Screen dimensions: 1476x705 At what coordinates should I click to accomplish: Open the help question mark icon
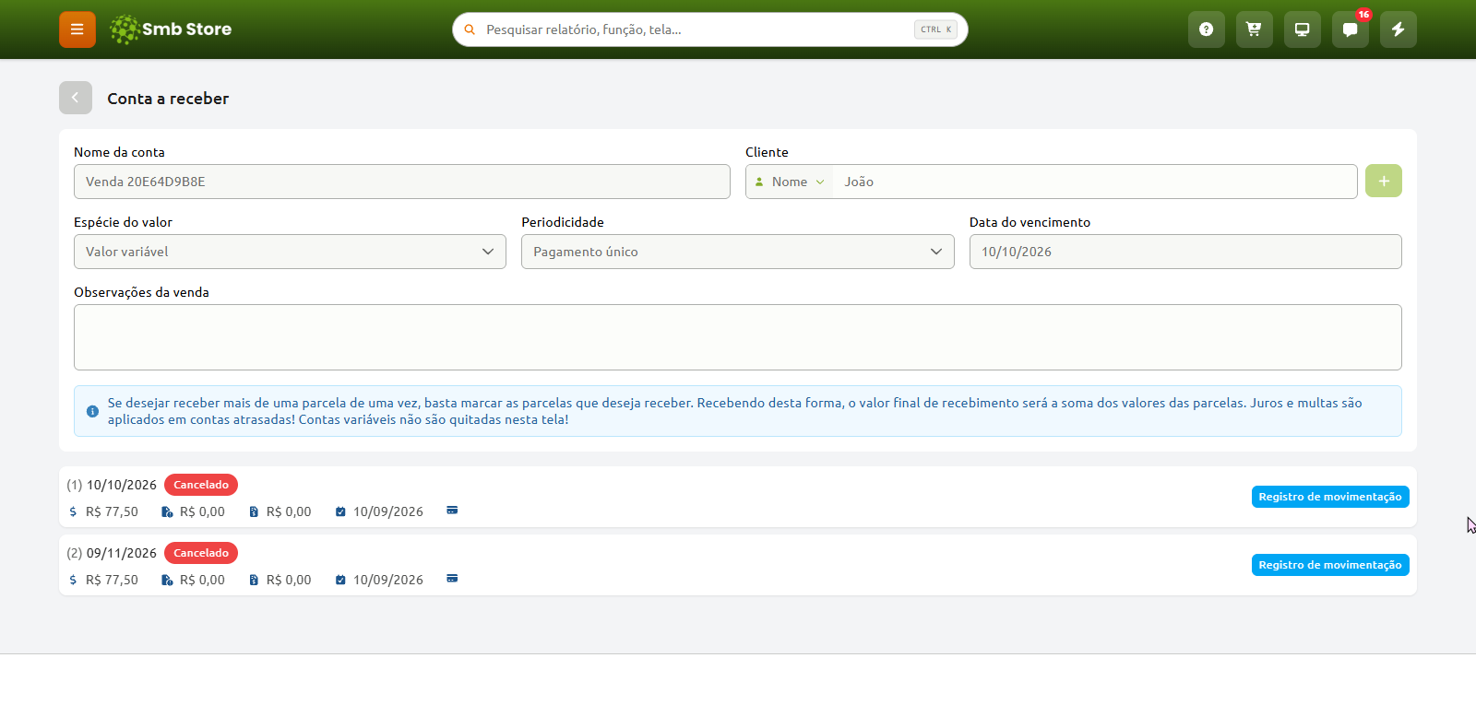pos(1207,29)
